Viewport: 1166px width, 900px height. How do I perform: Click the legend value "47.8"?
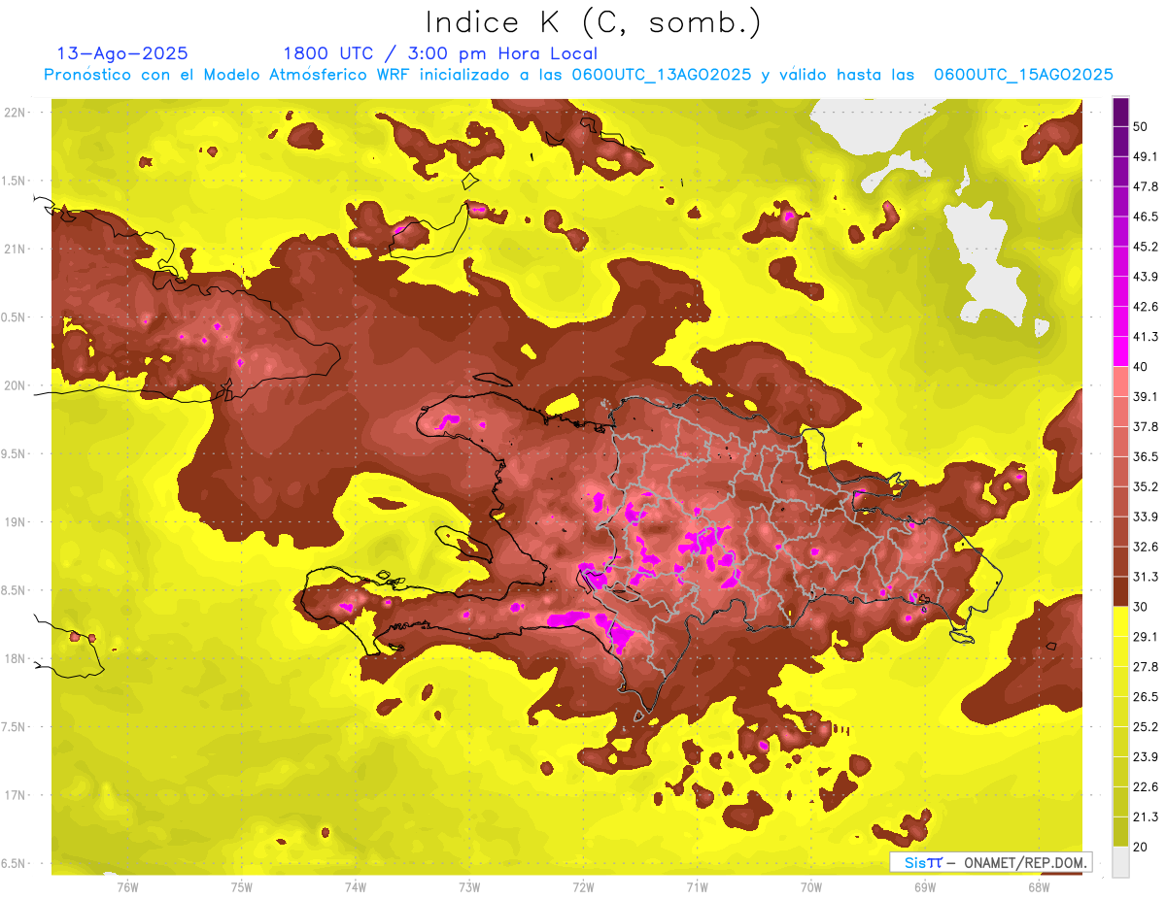click(x=1145, y=186)
